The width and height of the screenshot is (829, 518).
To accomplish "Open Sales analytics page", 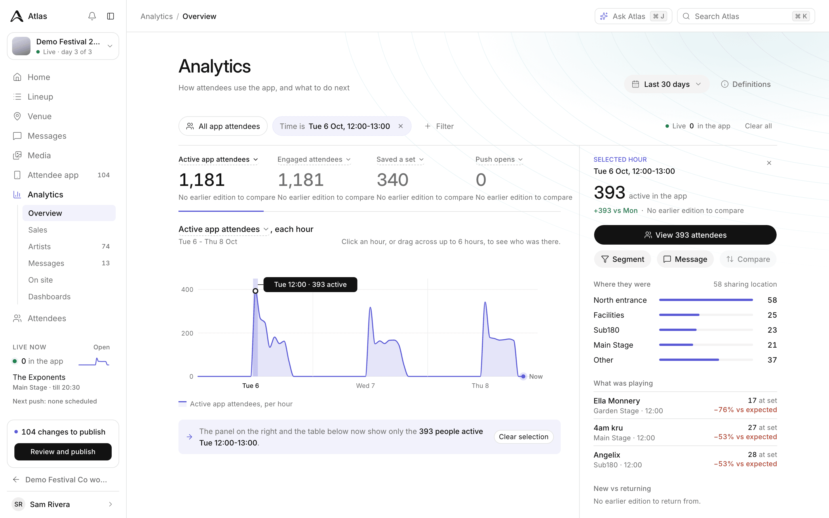I will [69, 230].
